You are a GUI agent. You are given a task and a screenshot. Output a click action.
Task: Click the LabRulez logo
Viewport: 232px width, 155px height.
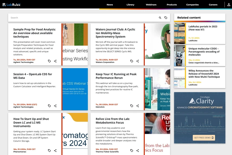(11, 5)
